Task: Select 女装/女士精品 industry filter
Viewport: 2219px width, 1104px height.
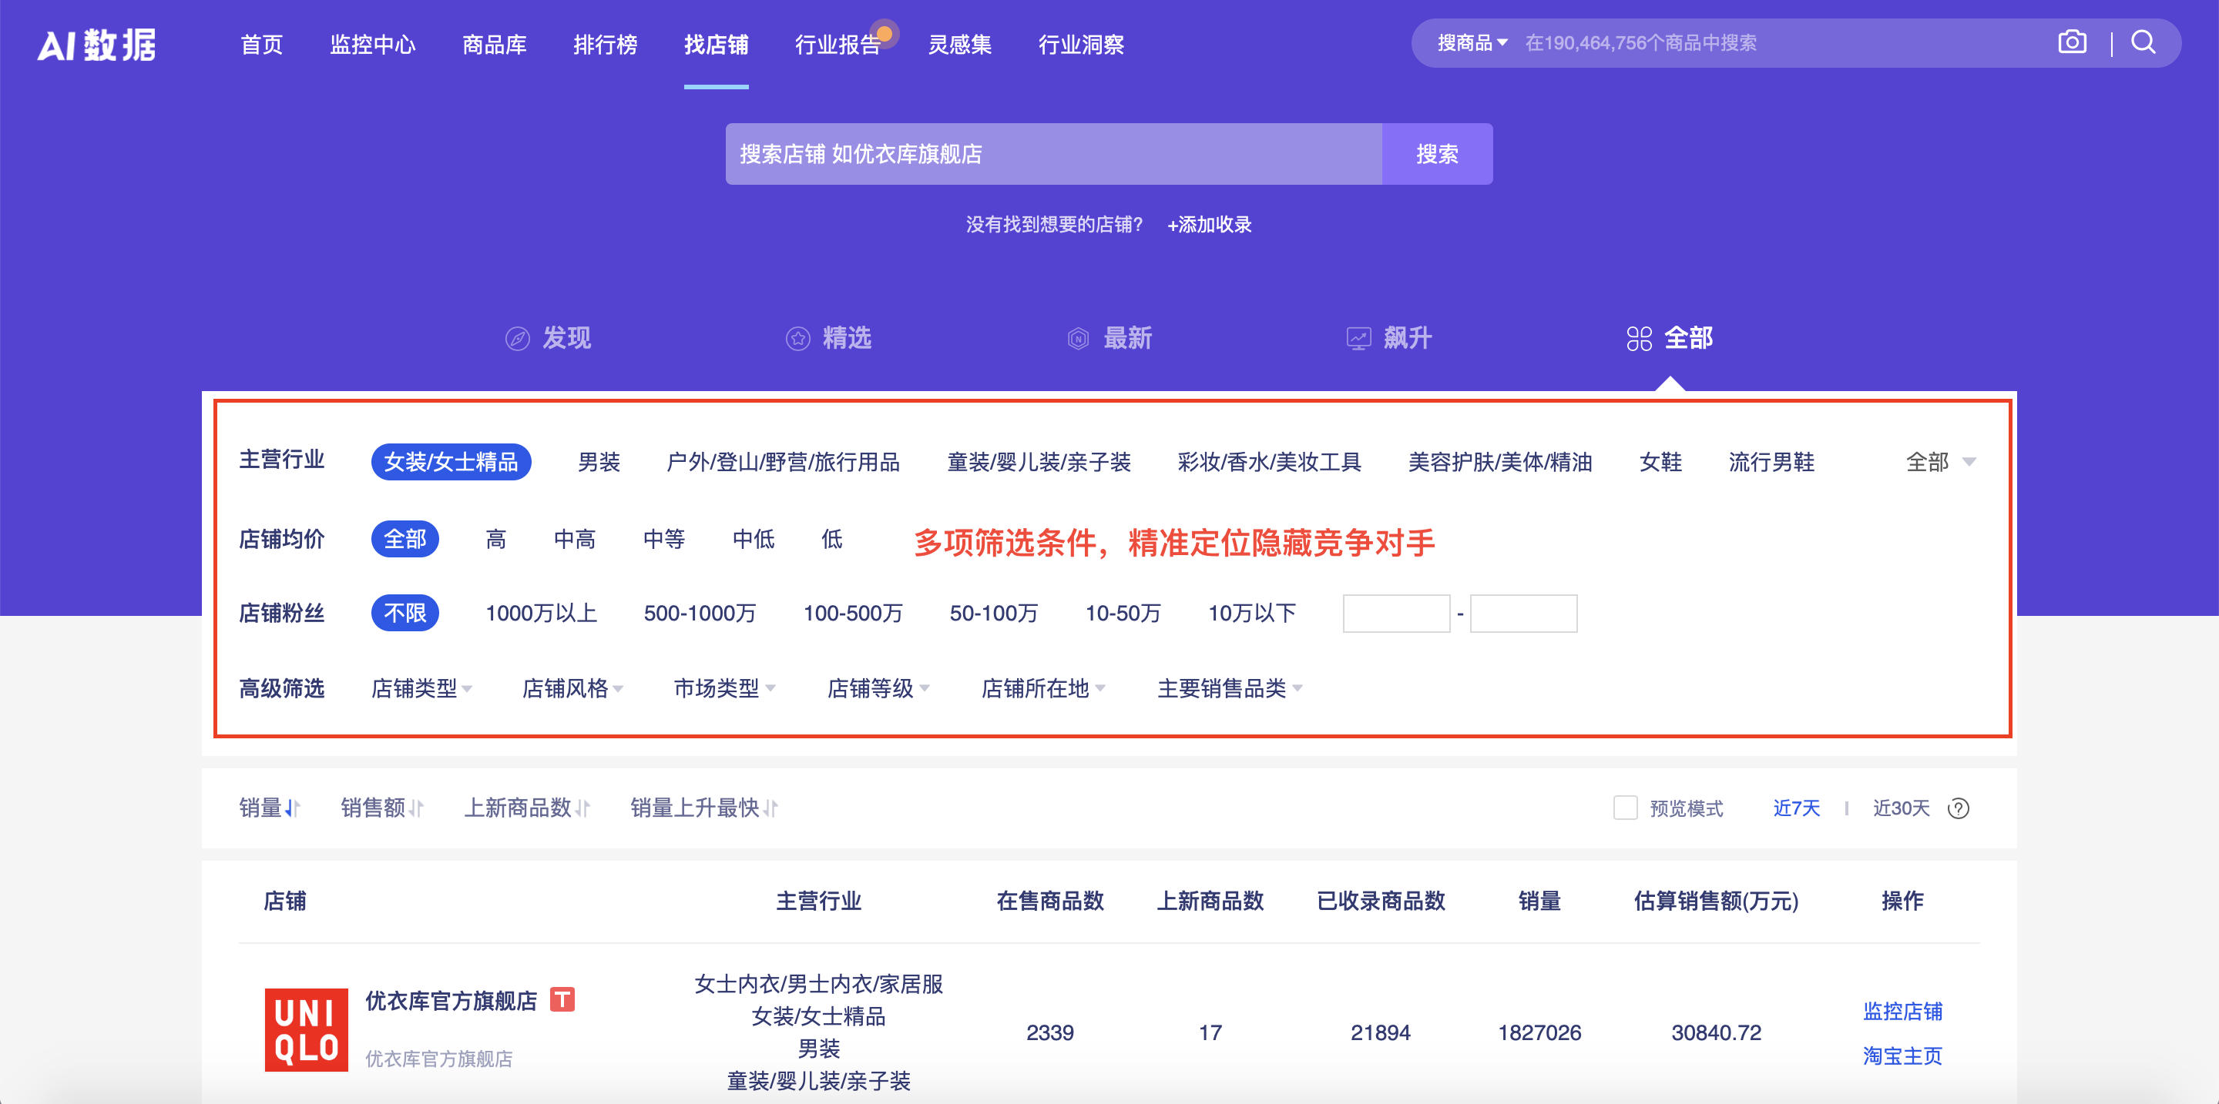Action: pyautogui.click(x=451, y=462)
